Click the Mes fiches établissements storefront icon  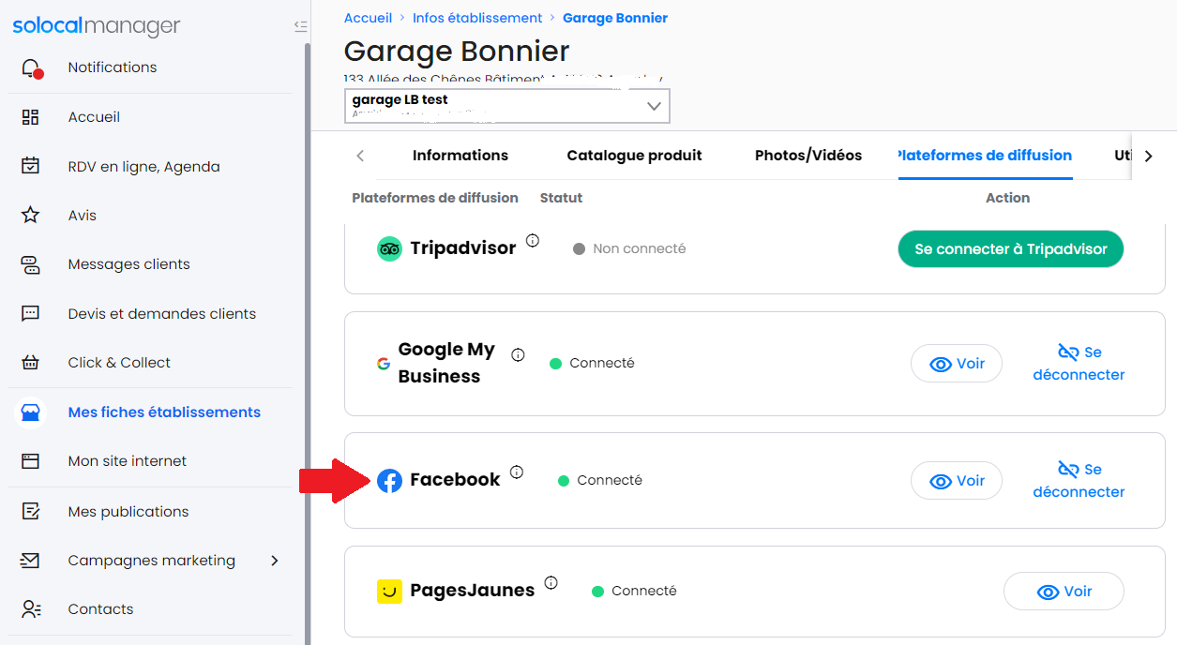pyautogui.click(x=31, y=412)
